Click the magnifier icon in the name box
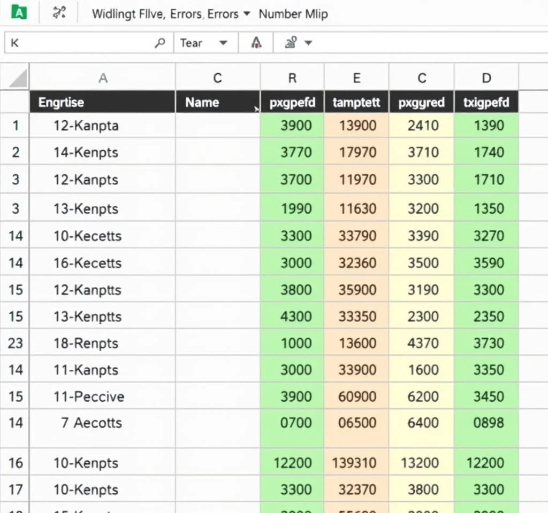The height and width of the screenshot is (513, 548). [x=159, y=43]
